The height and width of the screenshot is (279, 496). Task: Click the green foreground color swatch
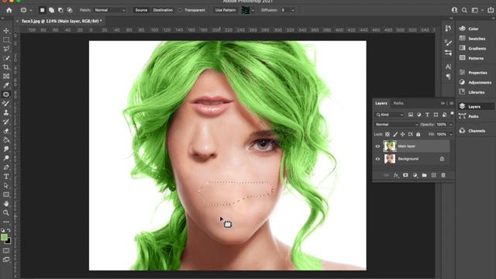coord(4,237)
